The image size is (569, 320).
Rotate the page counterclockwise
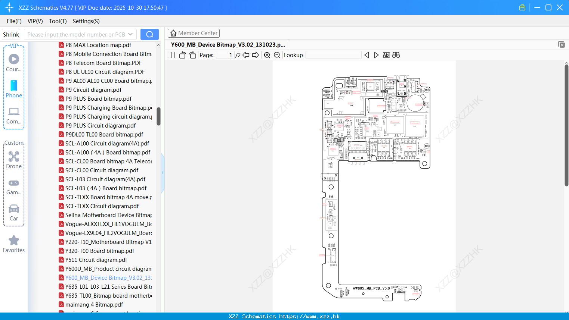click(x=182, y=55)
